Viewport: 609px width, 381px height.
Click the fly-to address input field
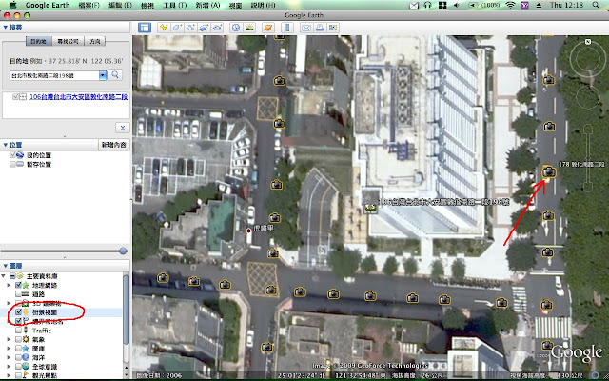pos(54,75)
